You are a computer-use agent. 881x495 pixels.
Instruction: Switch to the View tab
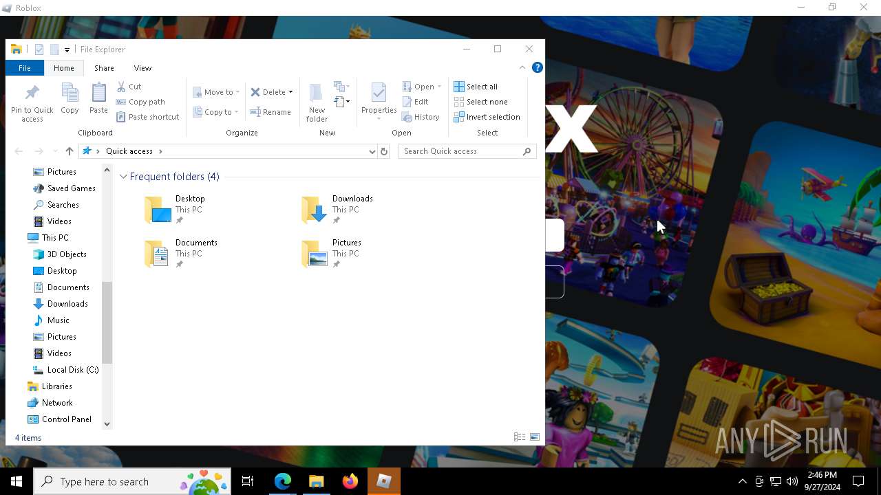[x=142, y=68]
